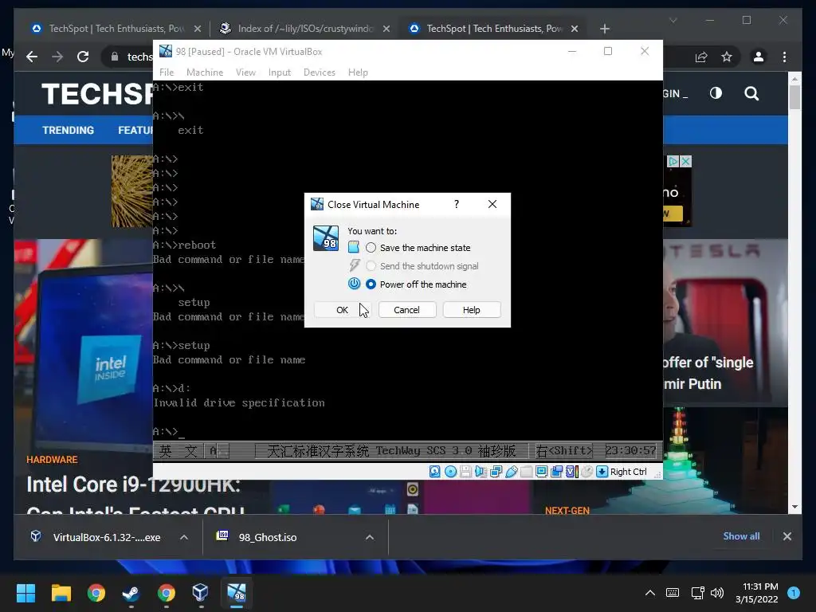Reload the current page in Chrome
This screenshot has width=816, height=612.
tap(83, 57)
